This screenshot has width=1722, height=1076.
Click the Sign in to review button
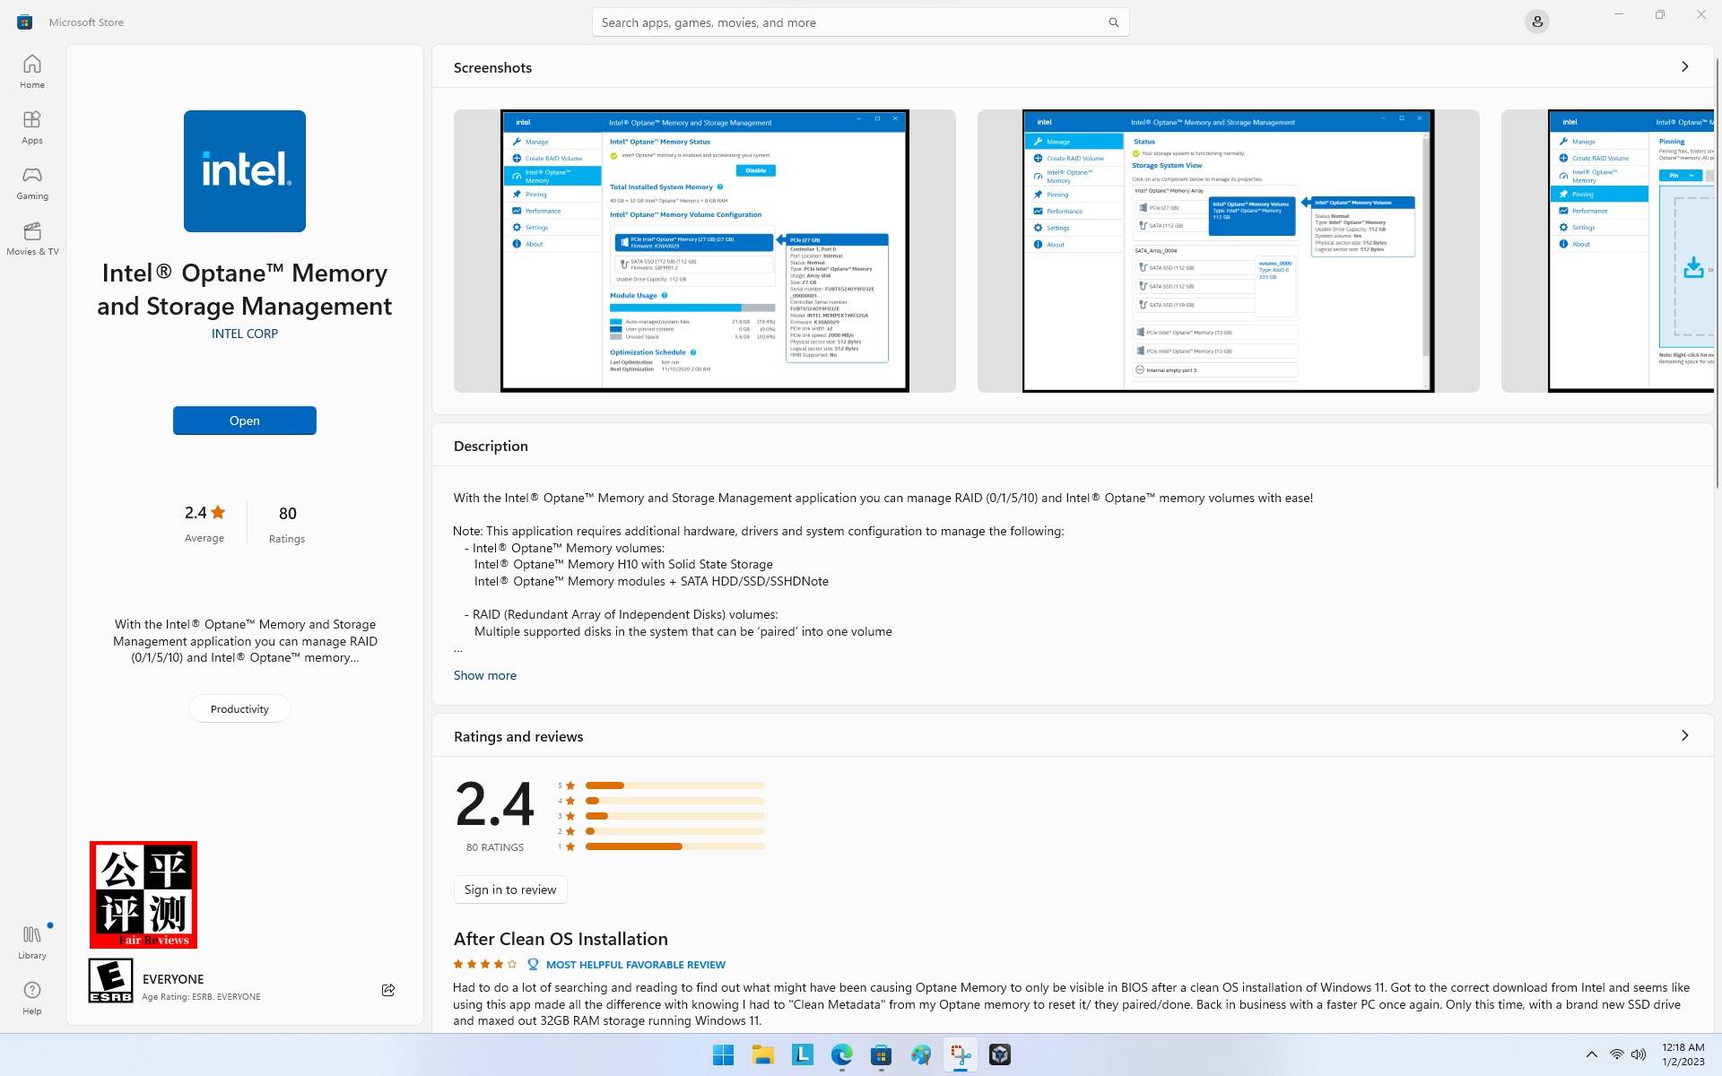tap(510, 889)
